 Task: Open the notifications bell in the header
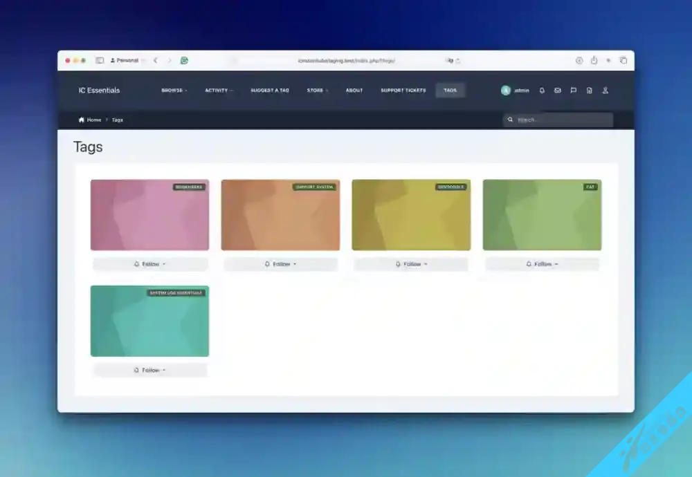pyautogui.click(x=542, y=91)
